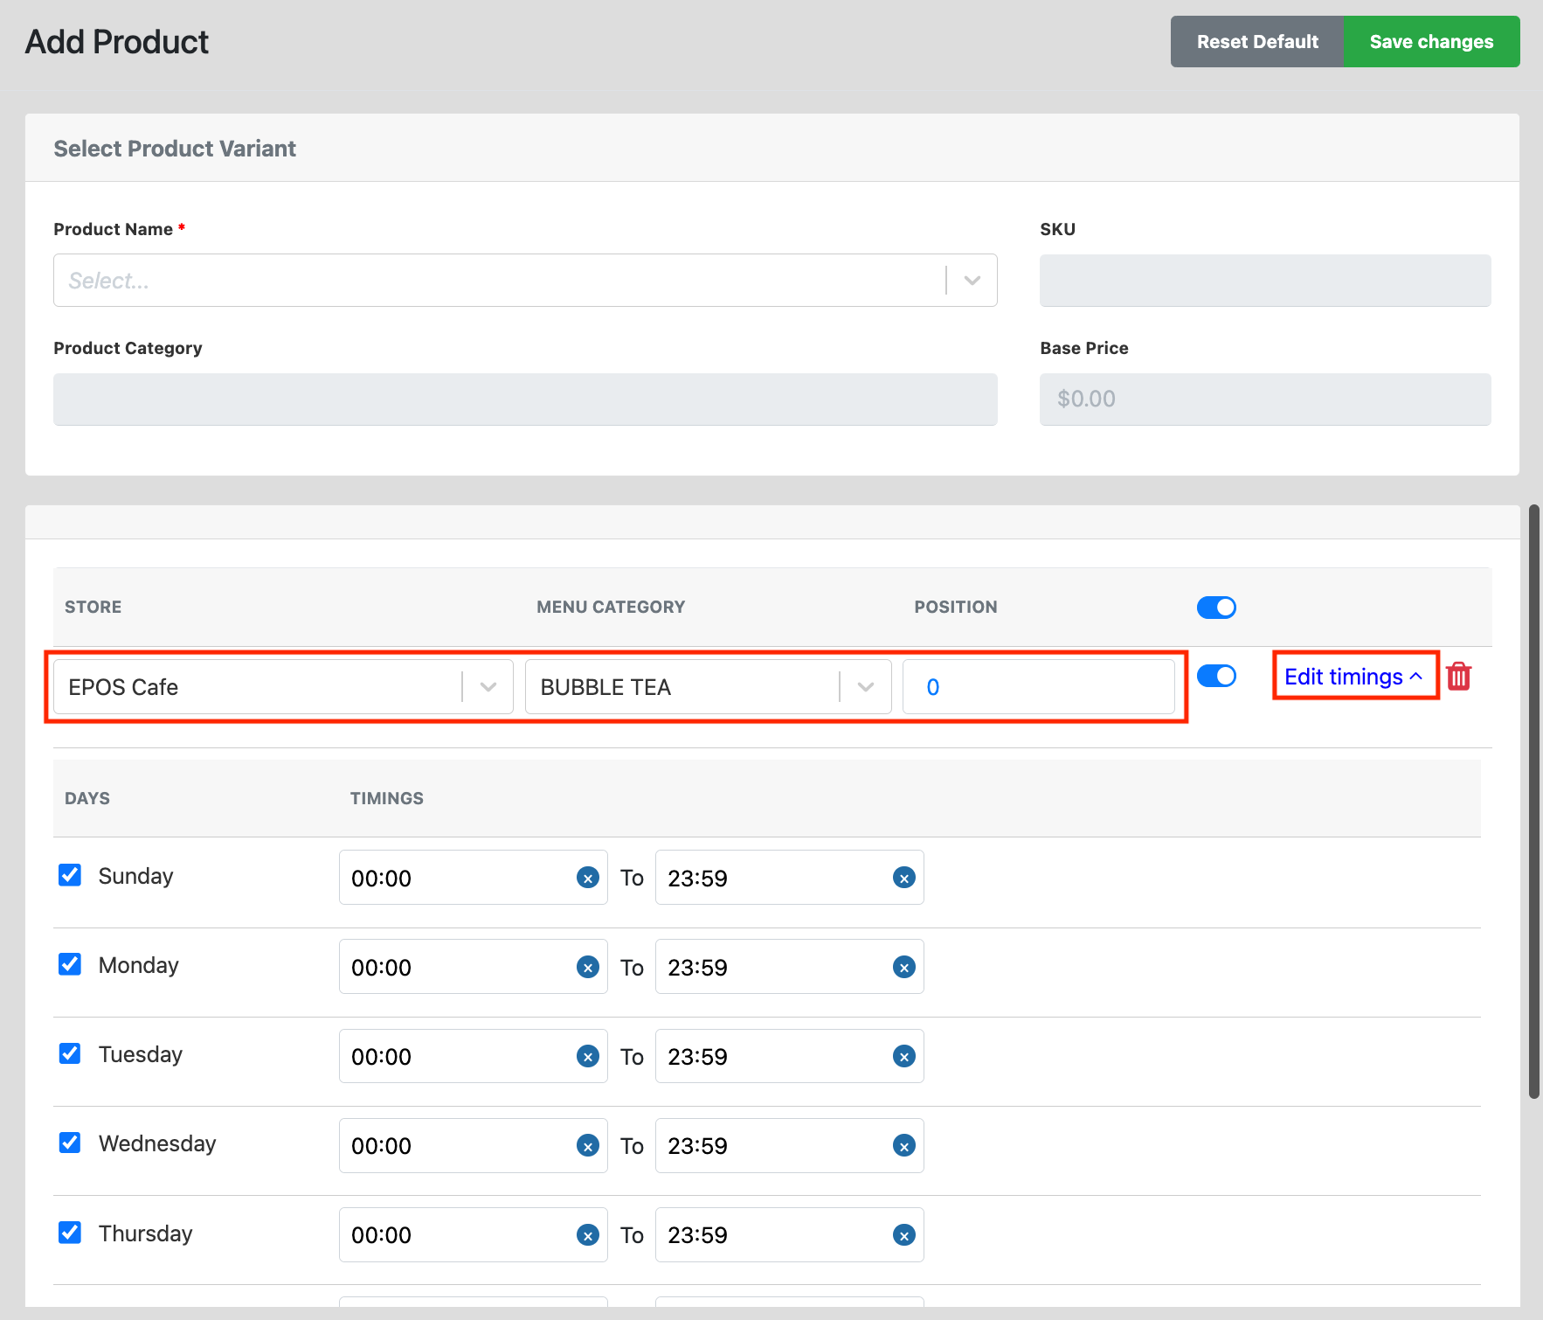Clear Tuesday end time 23:59 with x icon
The width and height of the screenshot is (1543, 1320).
point(904,1056)
